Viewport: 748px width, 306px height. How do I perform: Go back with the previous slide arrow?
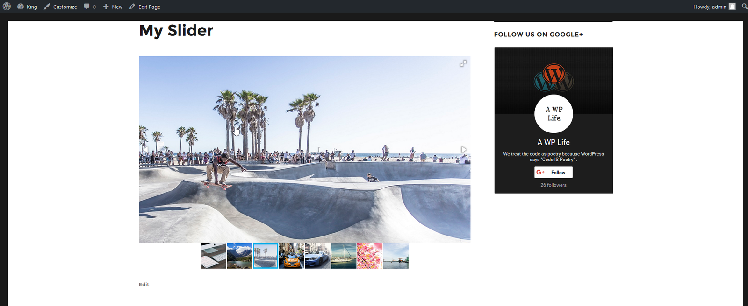(x=146, y=150)
